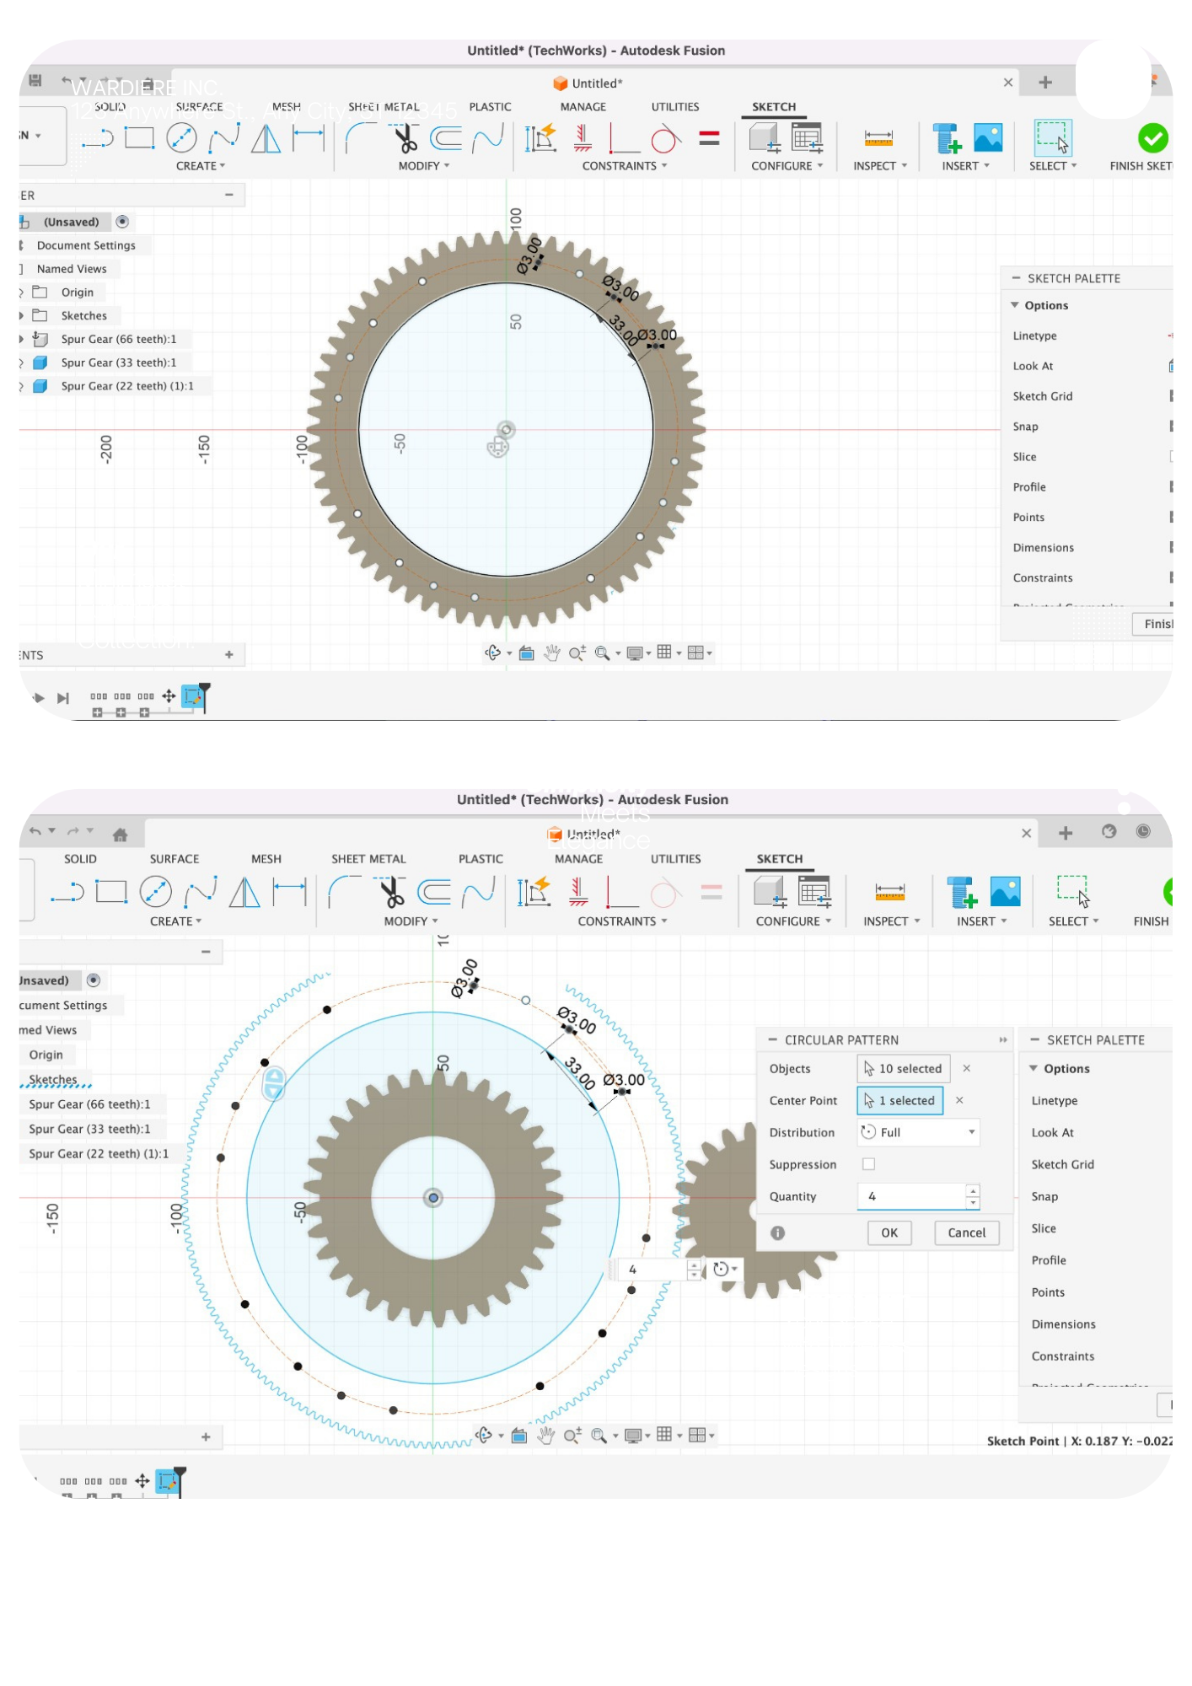The width and height of the screenshot is (1192, 1686).
Task: Activate the (Unsaved) radio button in top browser
Action: [122, 222]
